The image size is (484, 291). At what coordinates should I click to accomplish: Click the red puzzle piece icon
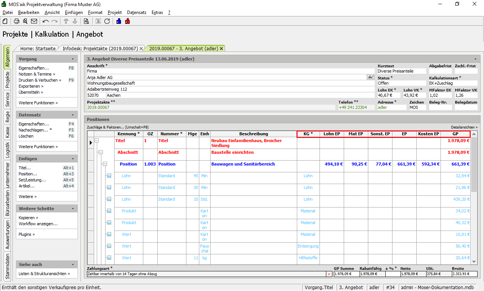click(x=127, y=21)
